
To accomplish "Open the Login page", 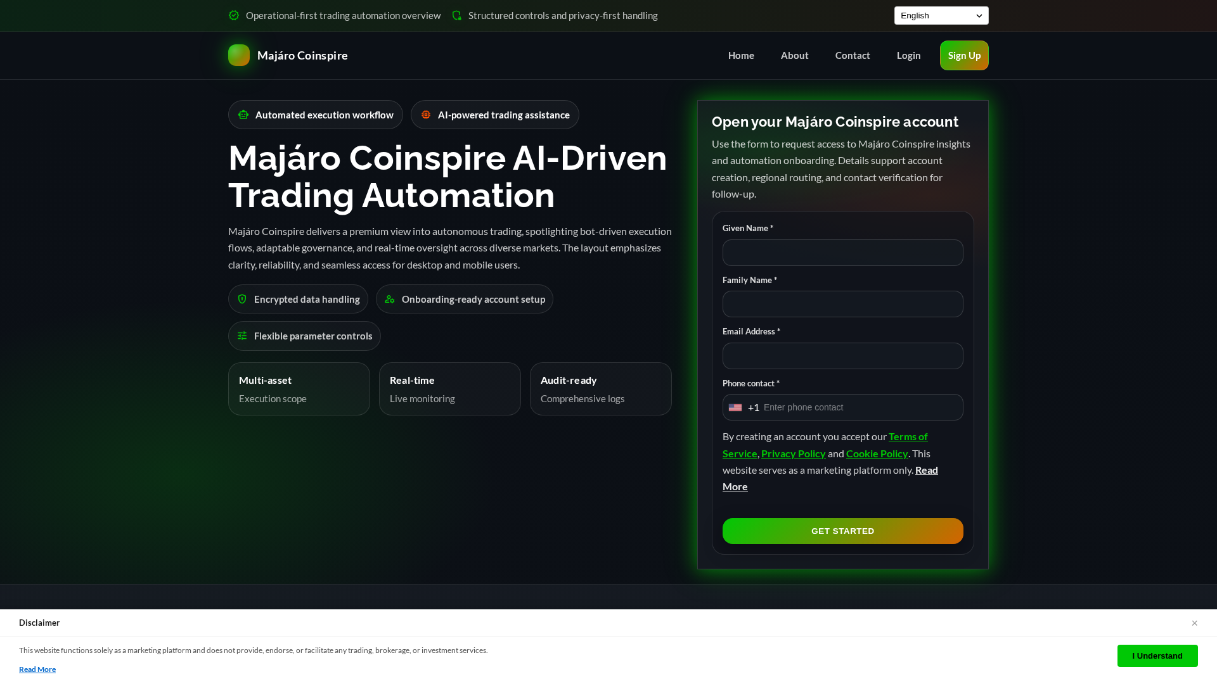I will [x=908, y=55].
